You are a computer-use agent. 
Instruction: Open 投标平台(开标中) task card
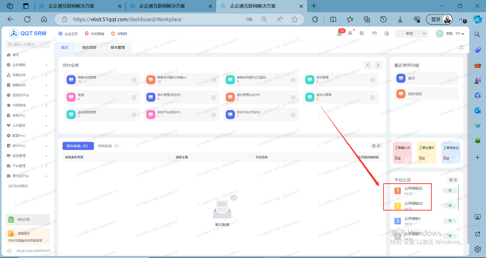coord(261,115)
